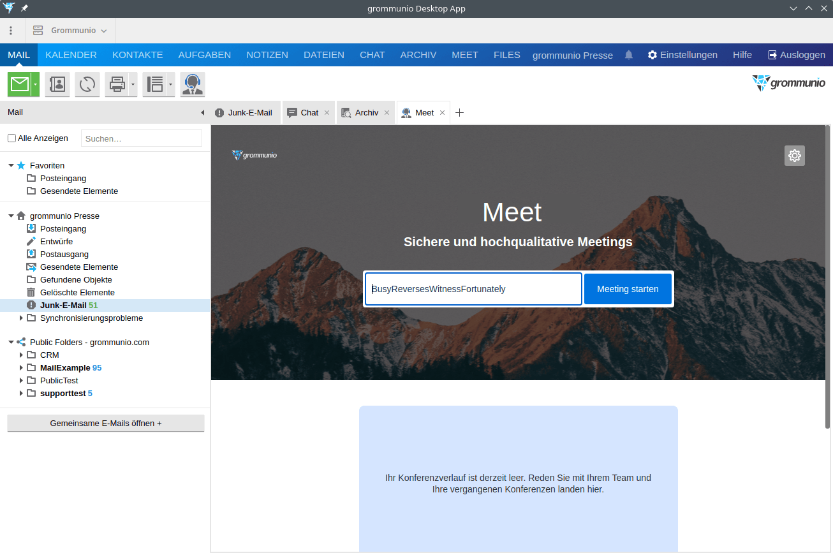Expand the CRM public folder
Viewport: 833px width, 553px height.
click(x=21, y=355)
